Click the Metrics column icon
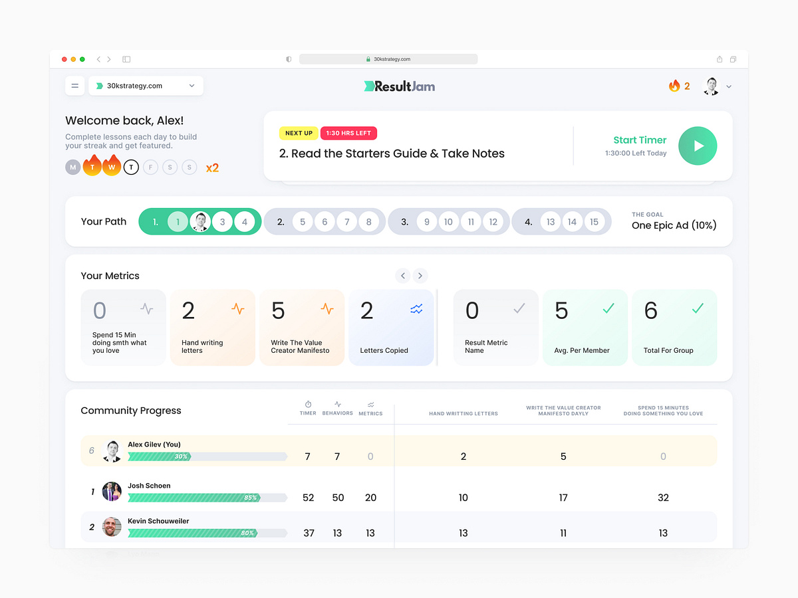Image resolution: width=798 pixels, height=598 pixels. click(x=370, y=405)
